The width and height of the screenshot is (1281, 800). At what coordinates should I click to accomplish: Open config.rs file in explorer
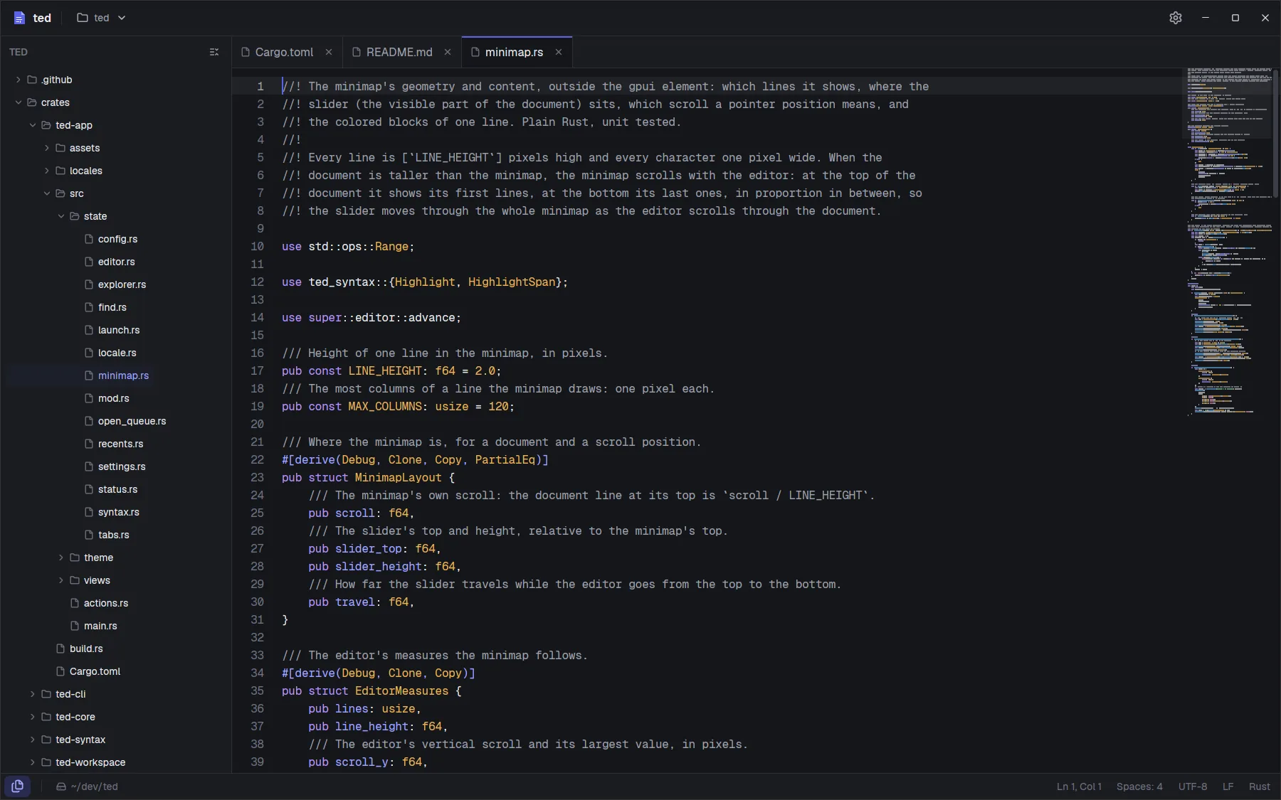click(117, 239)
